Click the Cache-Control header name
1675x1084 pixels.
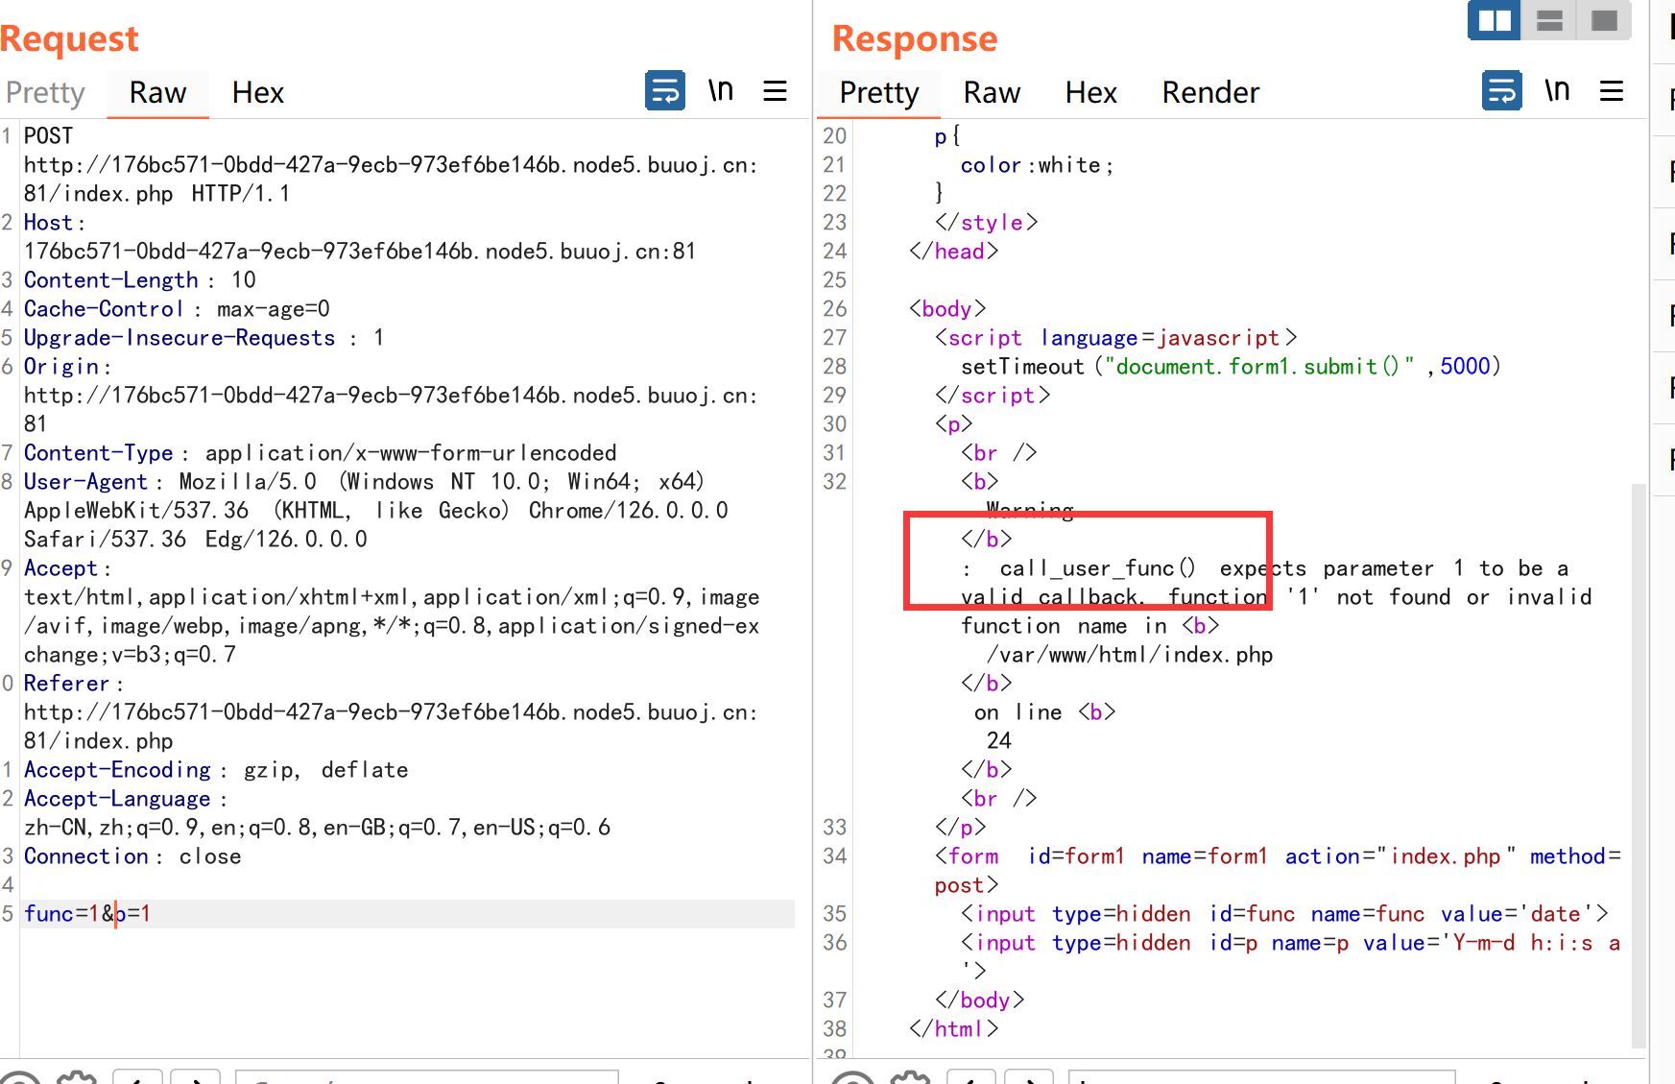(104, 309)
